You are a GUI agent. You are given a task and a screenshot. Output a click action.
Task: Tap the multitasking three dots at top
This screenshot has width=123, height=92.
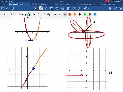tap(61, 1)
